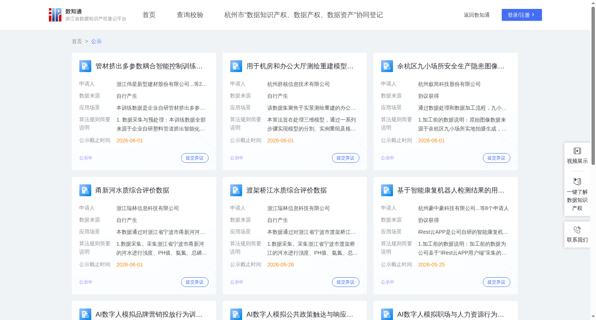Click applicant 浙江伟星新型建材股份有限公司
This screenshot has width=596, height=320.
[x=162, y=84]
